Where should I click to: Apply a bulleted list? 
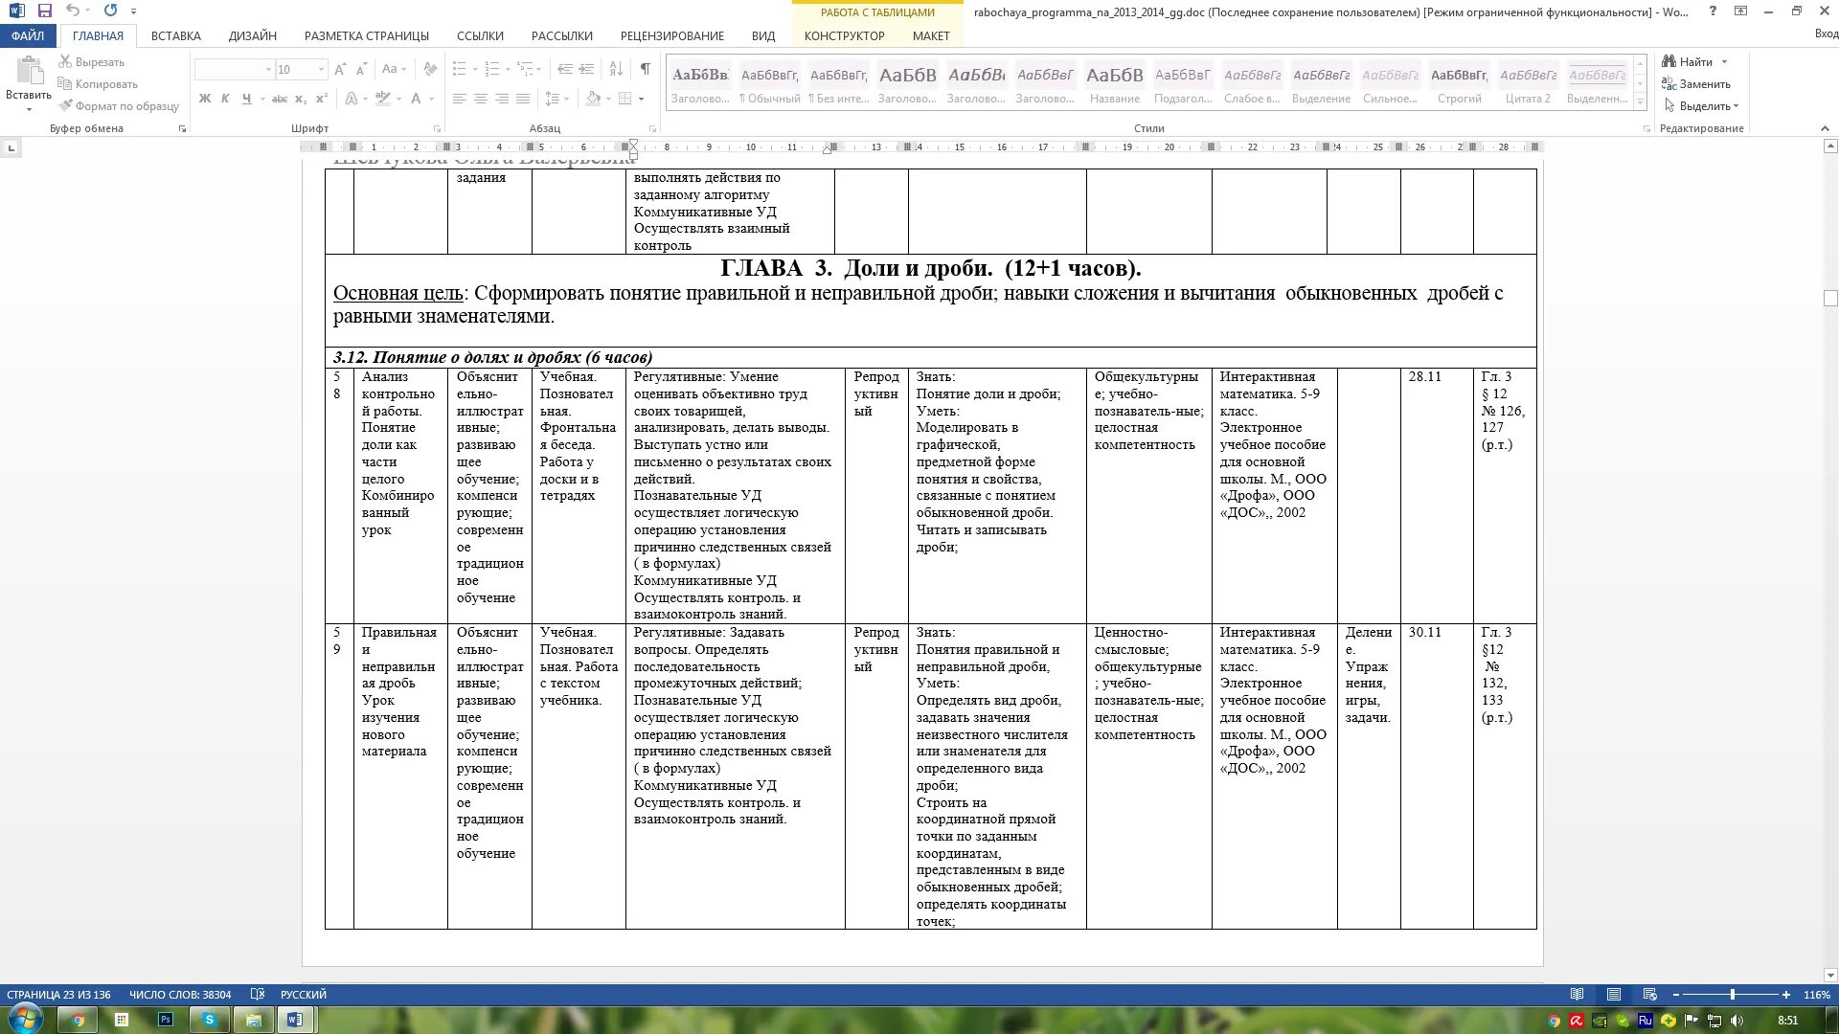460,69
